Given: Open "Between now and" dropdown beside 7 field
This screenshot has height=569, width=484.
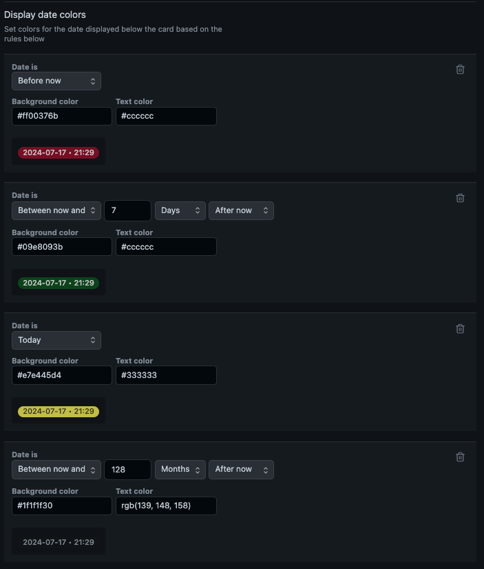Looking at the screenshot, I should pyautogui.click(x=56, y=210).
